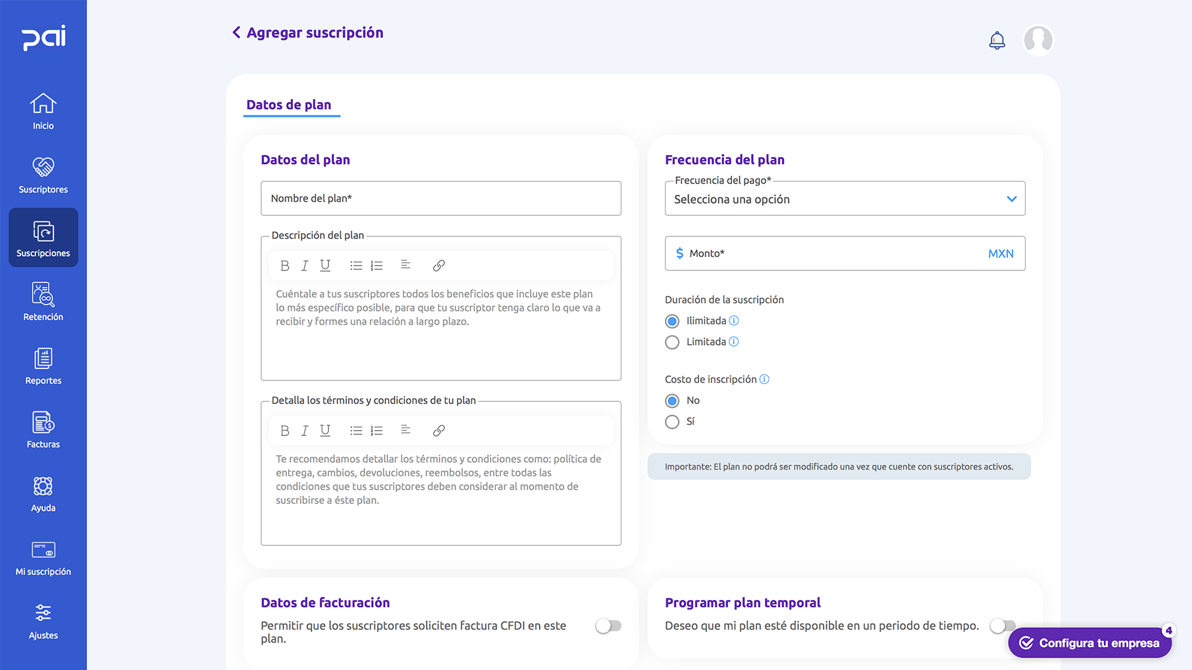Image resolution: width=1192 pixels, height=670 pixels.
Task: Click the Configura tu empresa button
Action: 1090,643
